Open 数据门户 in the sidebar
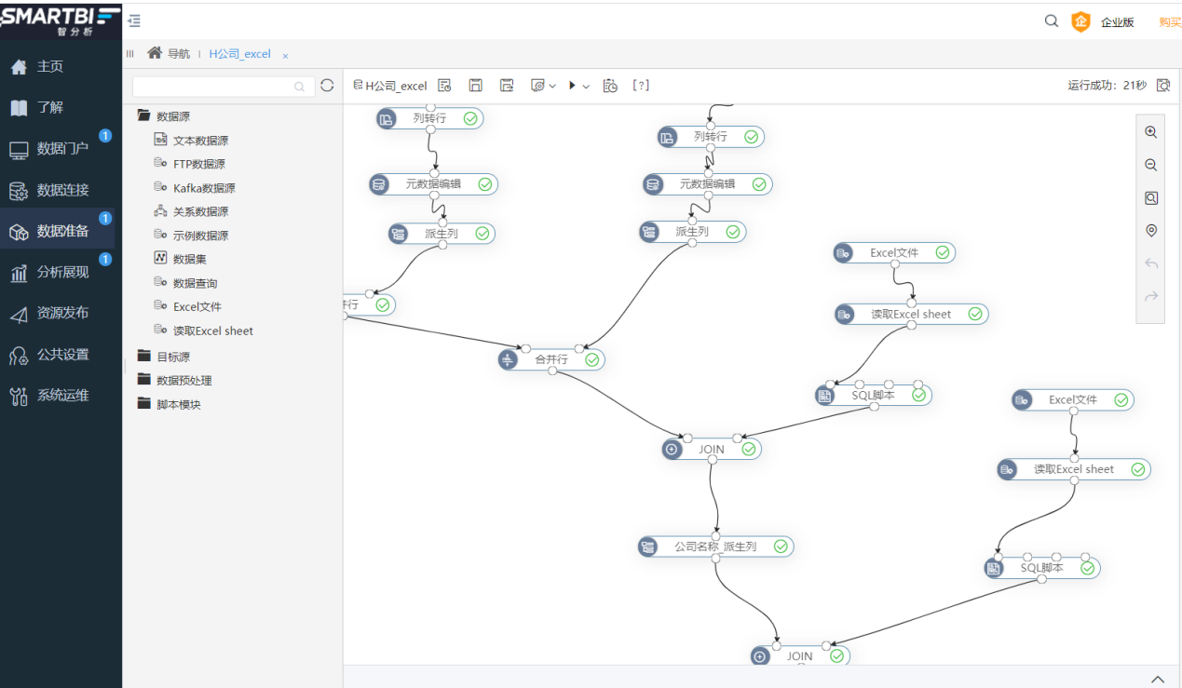 tap(61, 149)
